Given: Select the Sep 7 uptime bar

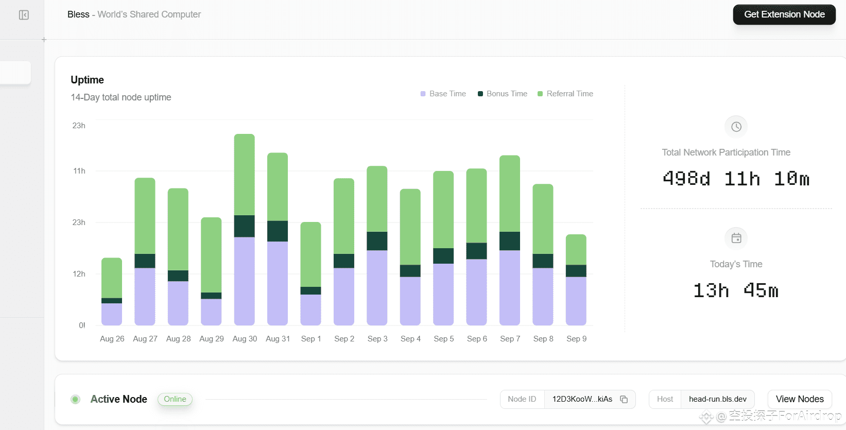Looking at the screenshot, I should [x=510, y=240].
